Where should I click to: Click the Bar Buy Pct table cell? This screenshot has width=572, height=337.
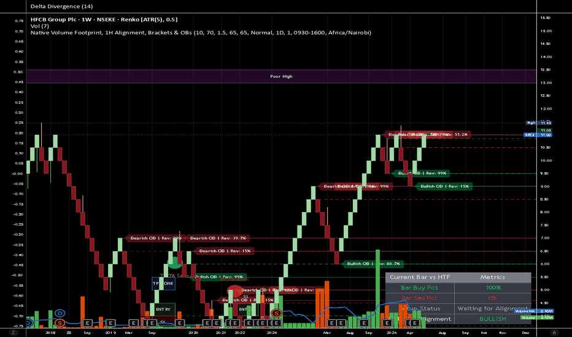tap(420, 288)
